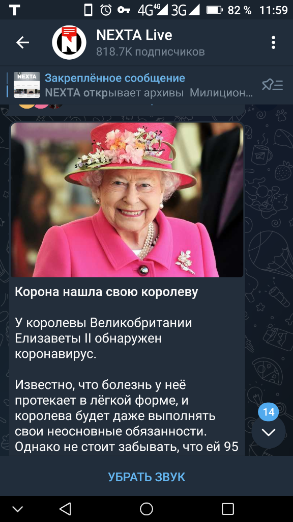Open the three-dot channel options menu

273,43
